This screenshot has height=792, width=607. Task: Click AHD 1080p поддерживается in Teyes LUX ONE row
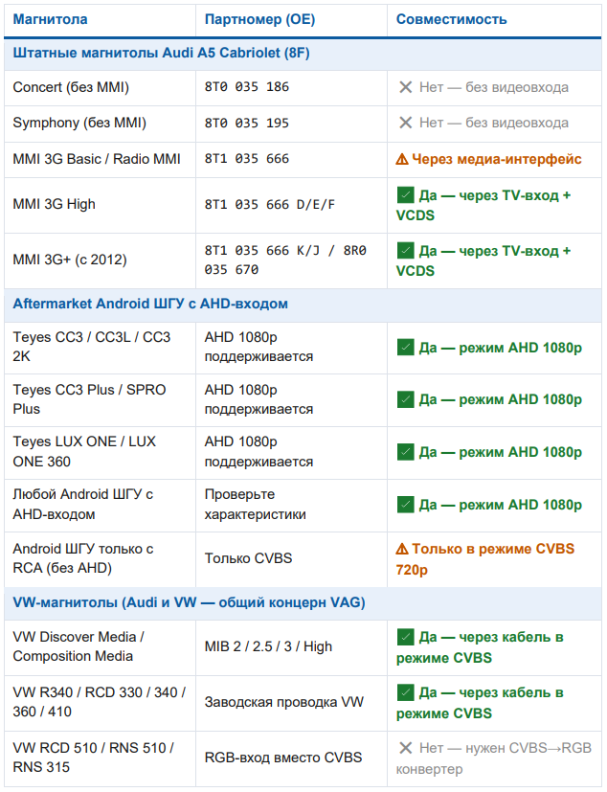click(259, 452)
